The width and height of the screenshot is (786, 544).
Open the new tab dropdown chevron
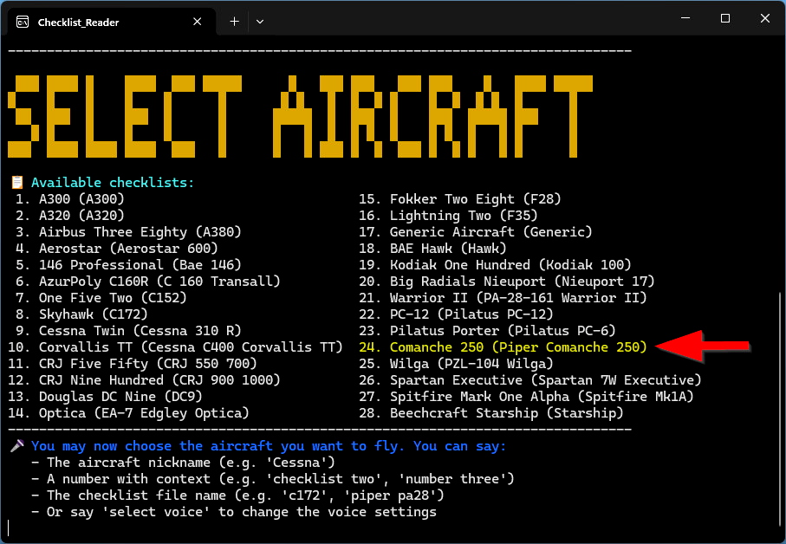(x=259, y=21)
